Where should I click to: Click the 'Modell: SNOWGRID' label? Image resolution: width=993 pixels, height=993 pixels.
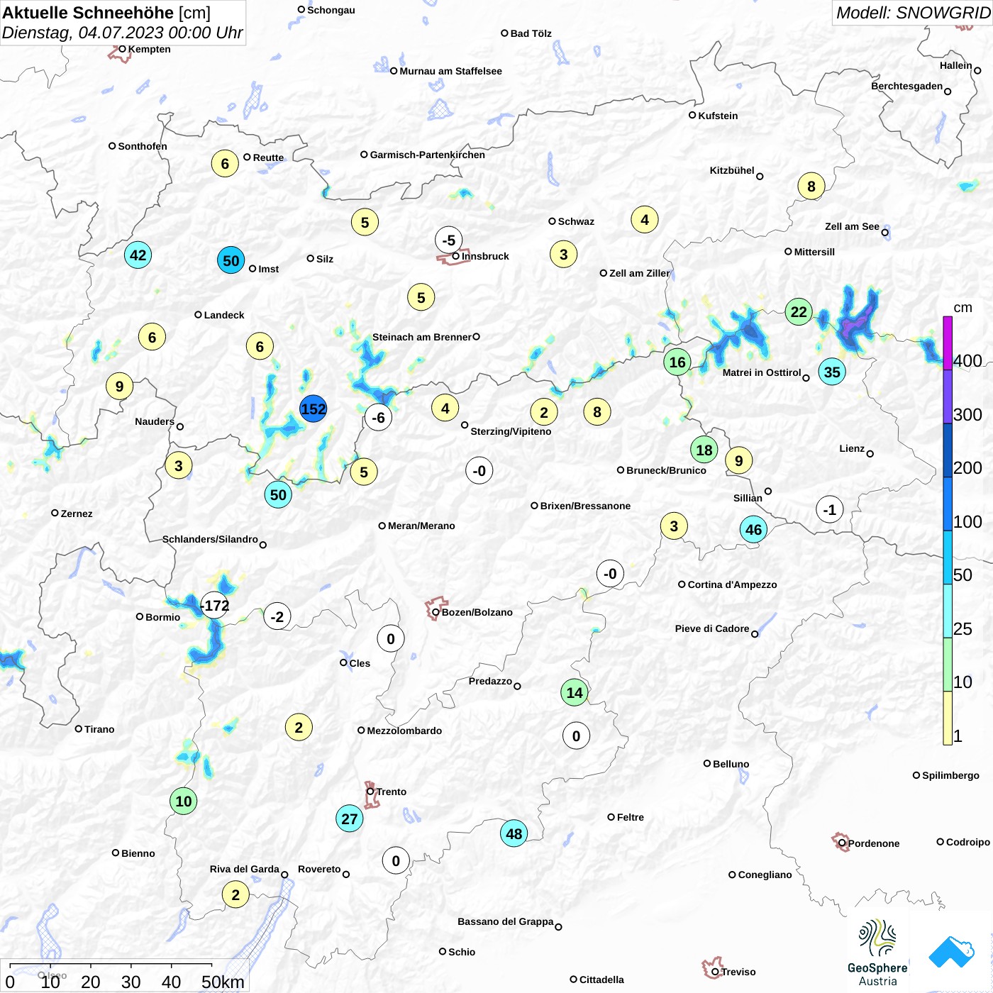[x=913, y=13]
